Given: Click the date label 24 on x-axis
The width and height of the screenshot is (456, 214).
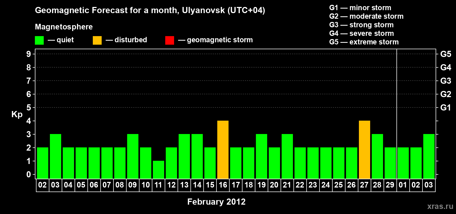Looking at the screenshot, I should click(x=326, y=185).
